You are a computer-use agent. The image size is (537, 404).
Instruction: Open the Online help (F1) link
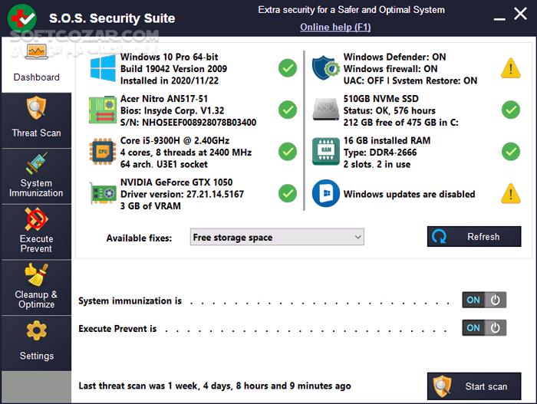(335, 28)
